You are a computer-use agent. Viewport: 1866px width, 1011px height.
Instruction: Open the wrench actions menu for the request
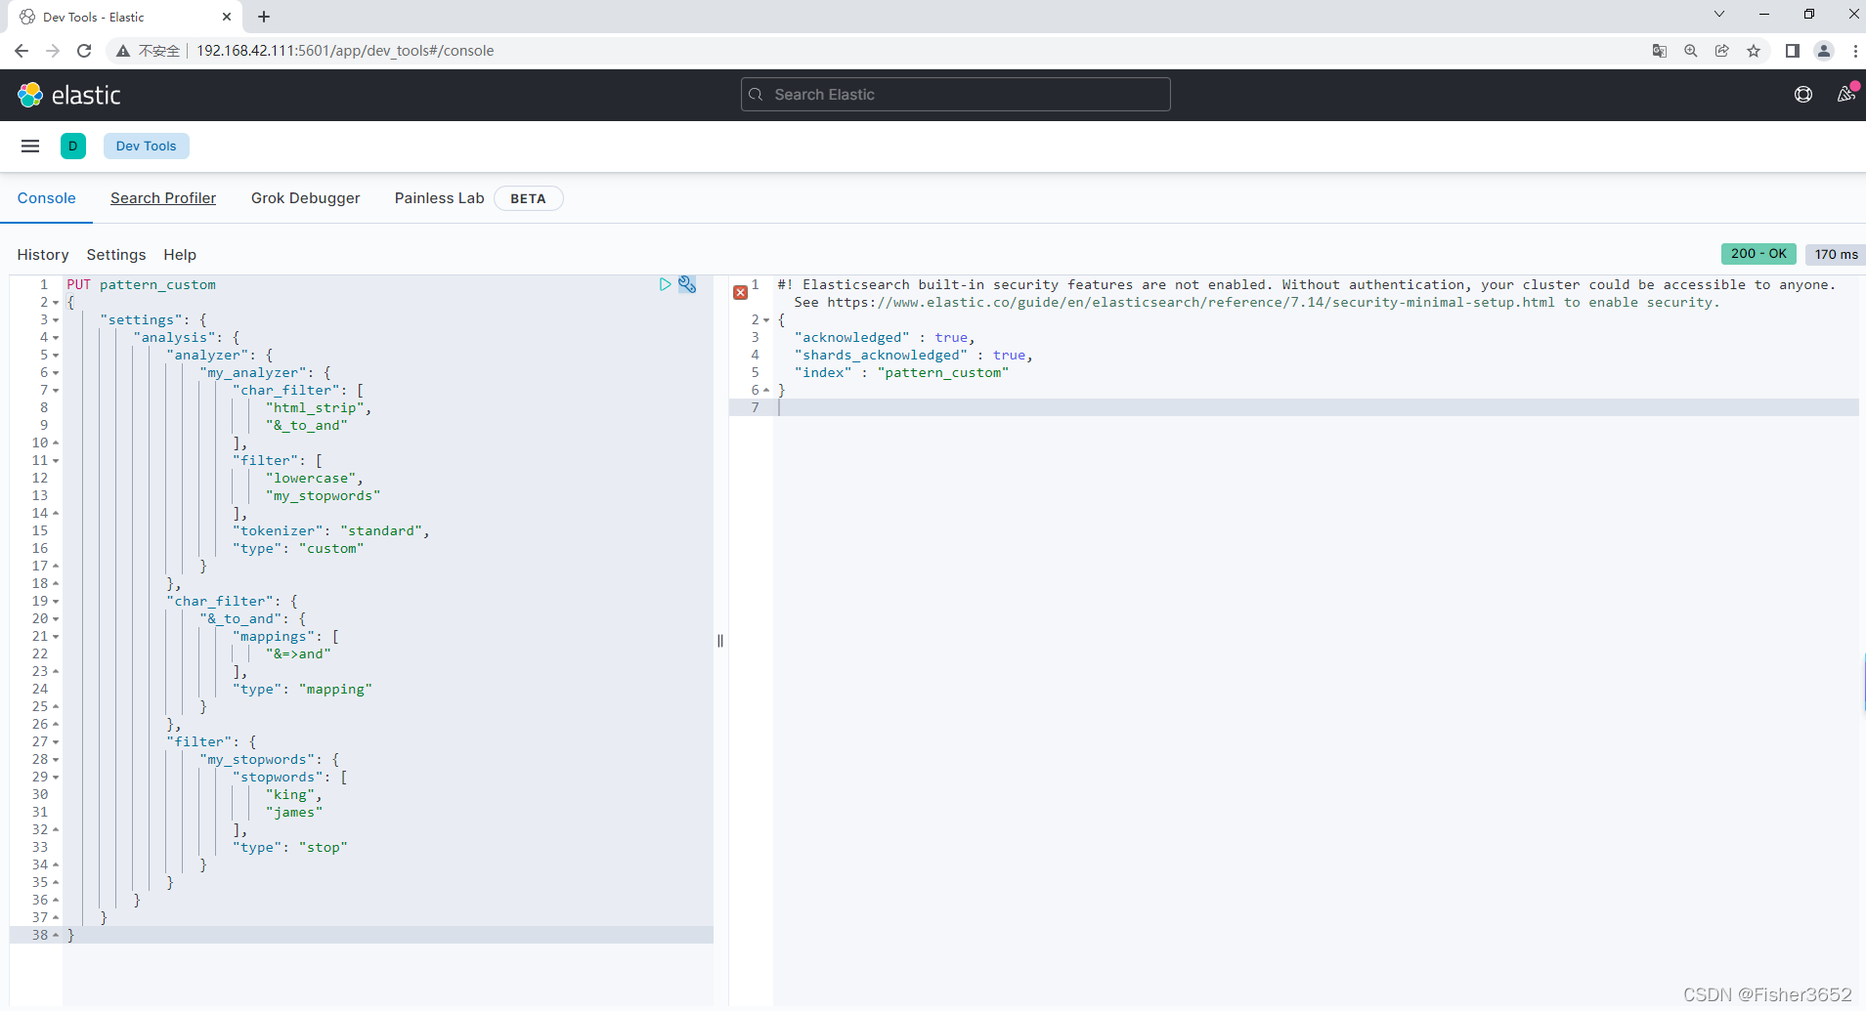point(687,284)
